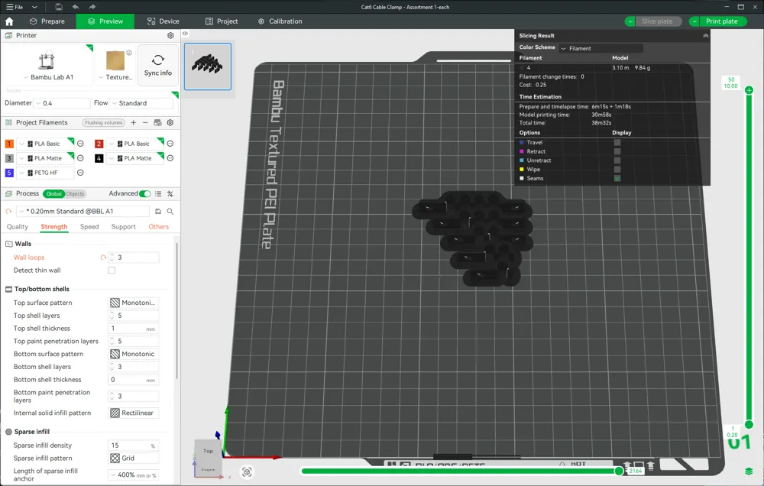This screenshot has width=764, height=486.
Task: Click orange filament 1 color swatch
Action: click(x=9, y=144)
